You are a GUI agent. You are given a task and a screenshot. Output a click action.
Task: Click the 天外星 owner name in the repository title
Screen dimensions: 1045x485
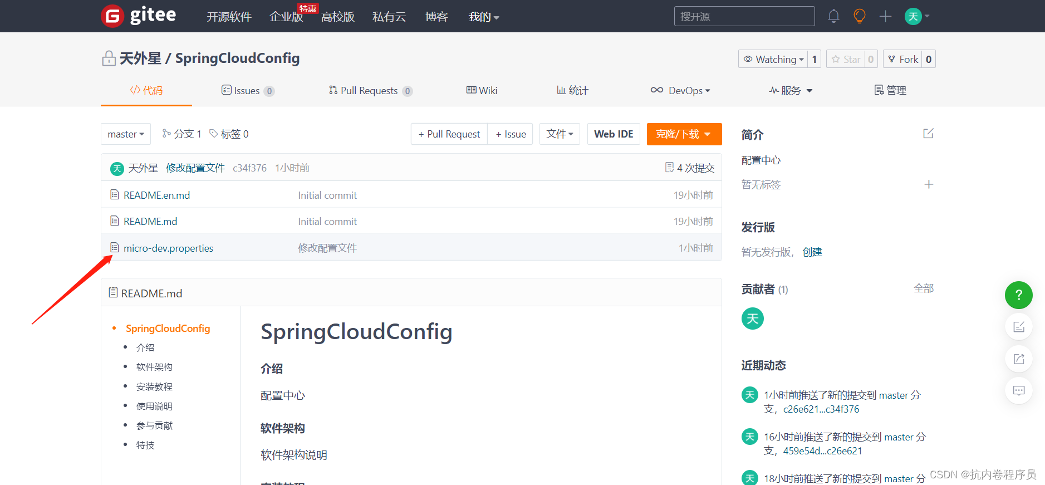click(x=140, y=58)
